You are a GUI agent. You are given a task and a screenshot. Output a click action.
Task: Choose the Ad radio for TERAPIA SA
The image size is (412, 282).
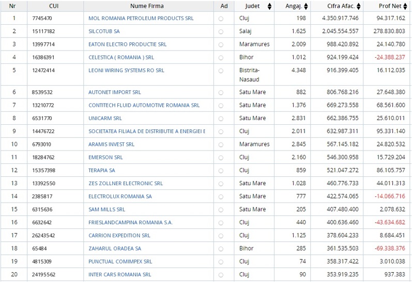pos(221,171)
